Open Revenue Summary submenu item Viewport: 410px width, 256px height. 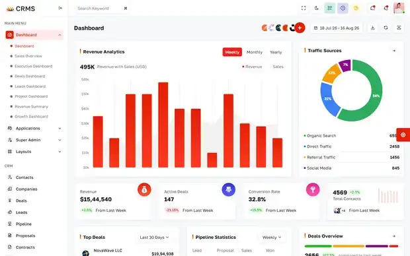click(31, 106)
